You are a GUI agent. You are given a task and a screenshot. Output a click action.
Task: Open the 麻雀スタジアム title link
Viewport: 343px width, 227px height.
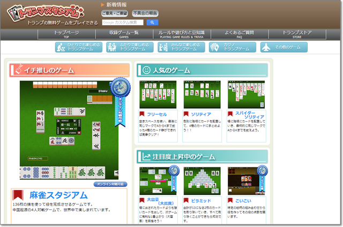point(57,195)
